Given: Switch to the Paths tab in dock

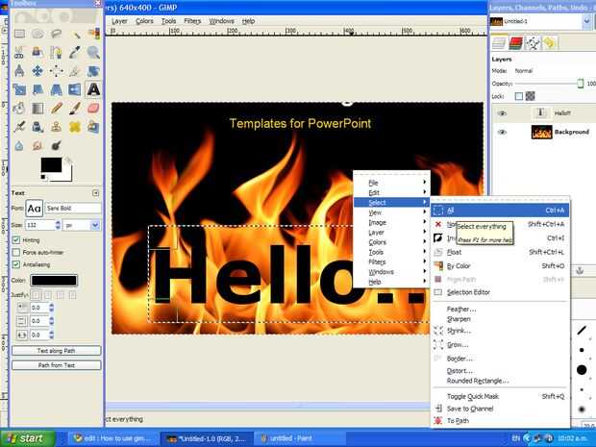Looking at the screenshot, I should point(533,43).
